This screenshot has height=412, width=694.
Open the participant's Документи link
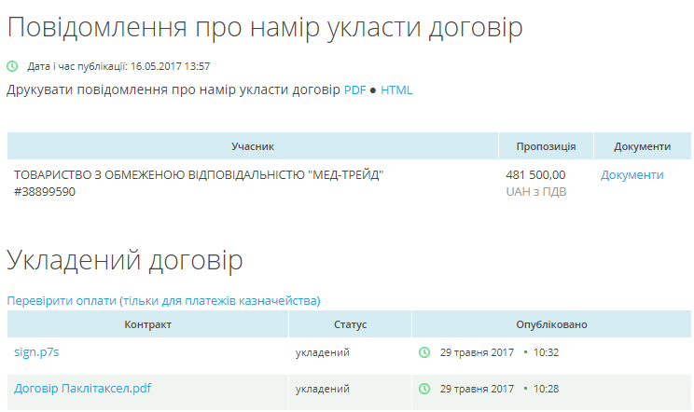(x=632, y=174)
